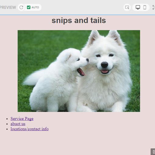Click the bullet beside Service Page
Viewport: 155px width, 155px height.
(x=7, y=119)
